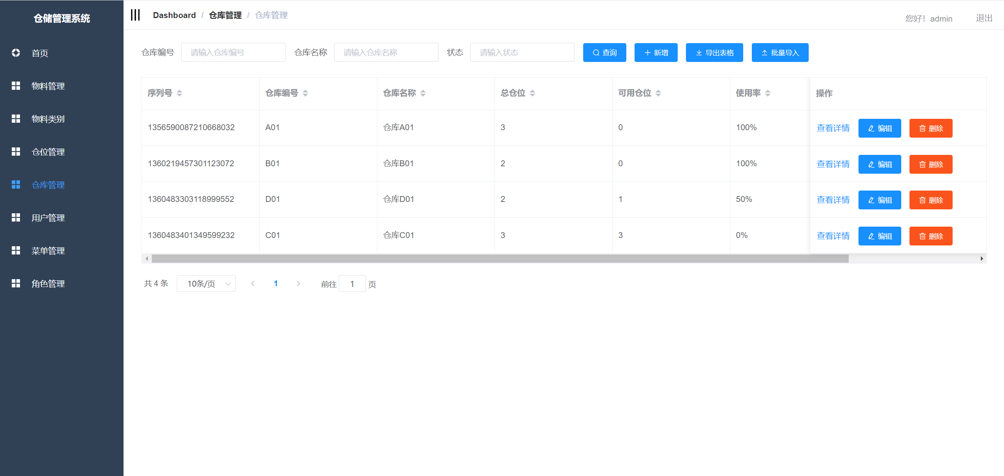View details for warehouse C01
The image size is (1004, 476).
(833, 236)
